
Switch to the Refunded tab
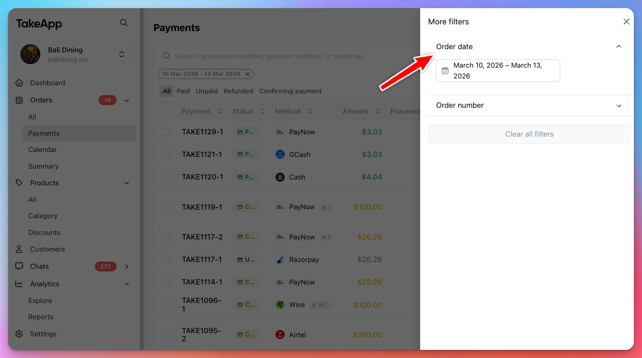(x=238, y=91)
